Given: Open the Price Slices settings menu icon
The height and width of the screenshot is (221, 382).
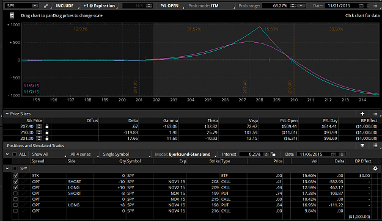Looking at the screenshot, I should [375, 114].
